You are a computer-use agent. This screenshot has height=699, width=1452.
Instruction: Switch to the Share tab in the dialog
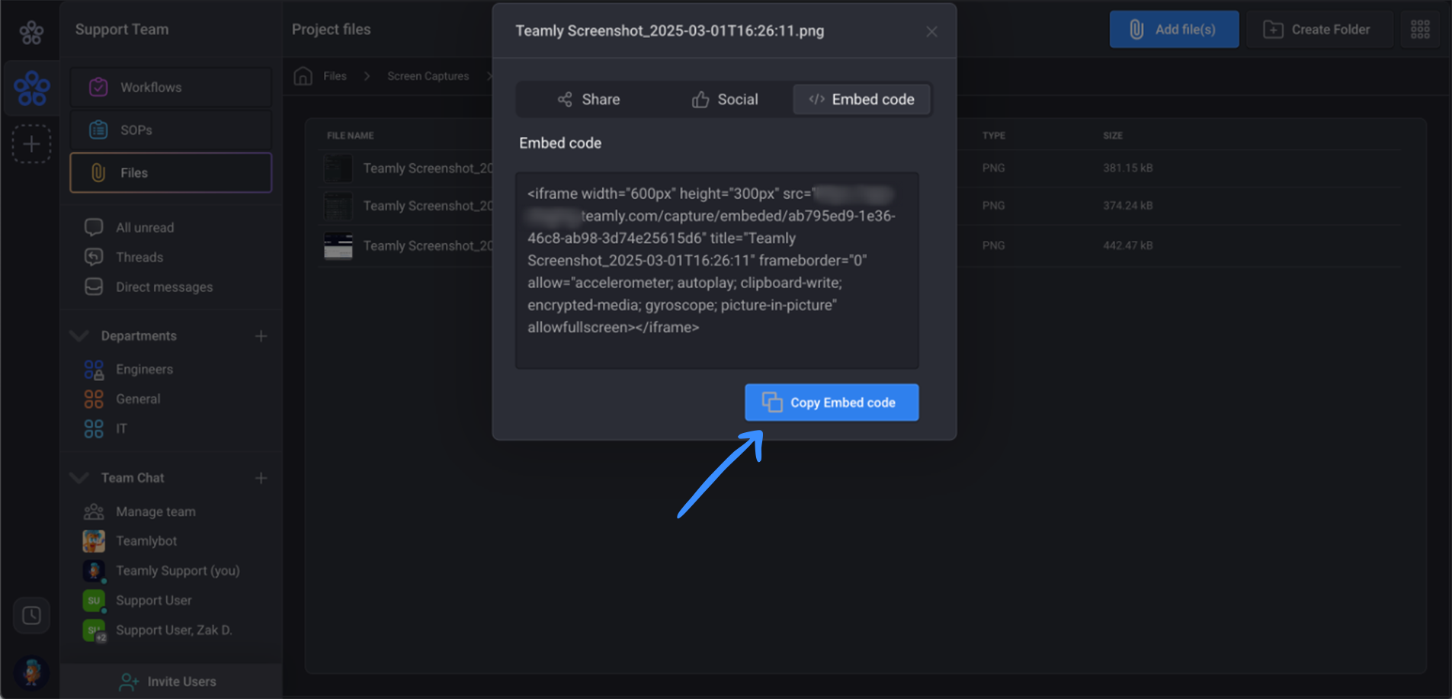(x=588, y=100)
